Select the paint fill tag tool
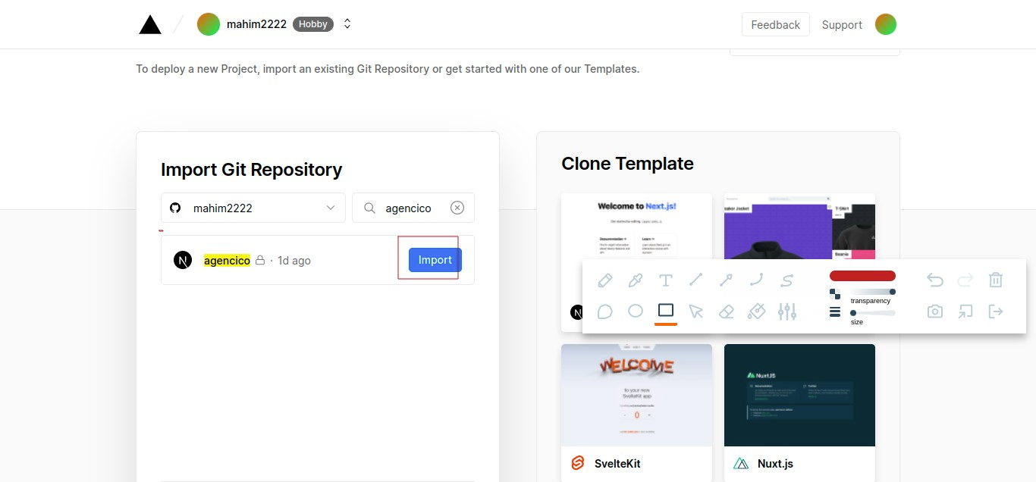This screenshot has width=1036, height=482. [757, 311]
